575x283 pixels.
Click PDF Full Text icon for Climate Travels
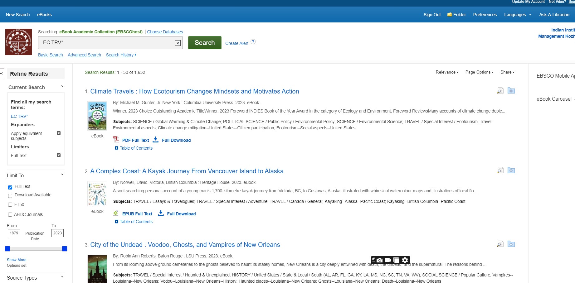tap(116, 140)
